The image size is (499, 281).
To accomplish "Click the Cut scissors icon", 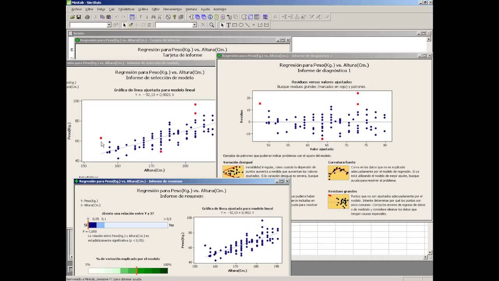I will [96, 17].
